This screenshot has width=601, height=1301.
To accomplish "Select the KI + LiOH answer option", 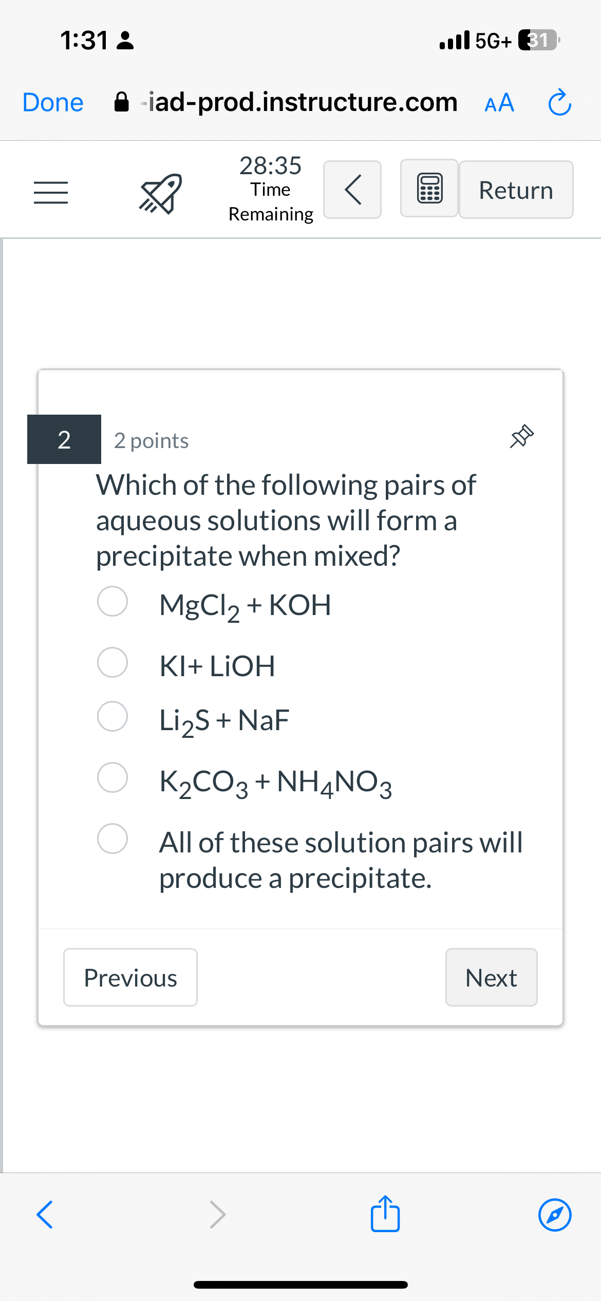I will coord(112,663).
